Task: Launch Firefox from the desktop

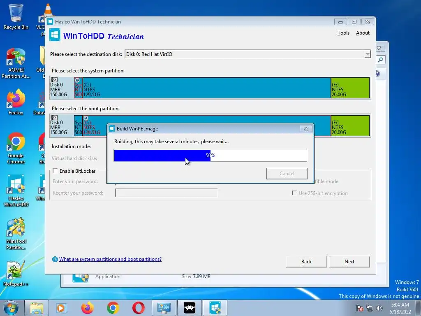Action: tap(16, 102)
